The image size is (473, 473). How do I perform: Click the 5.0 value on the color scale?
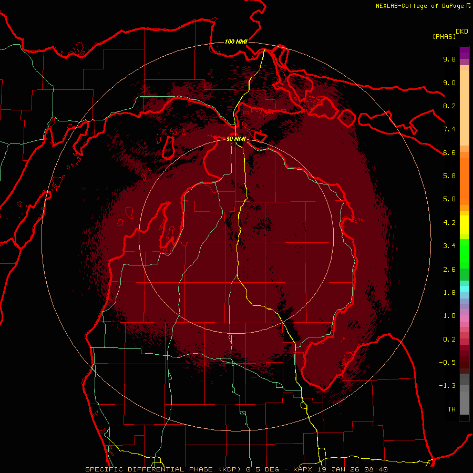(449, 199)
